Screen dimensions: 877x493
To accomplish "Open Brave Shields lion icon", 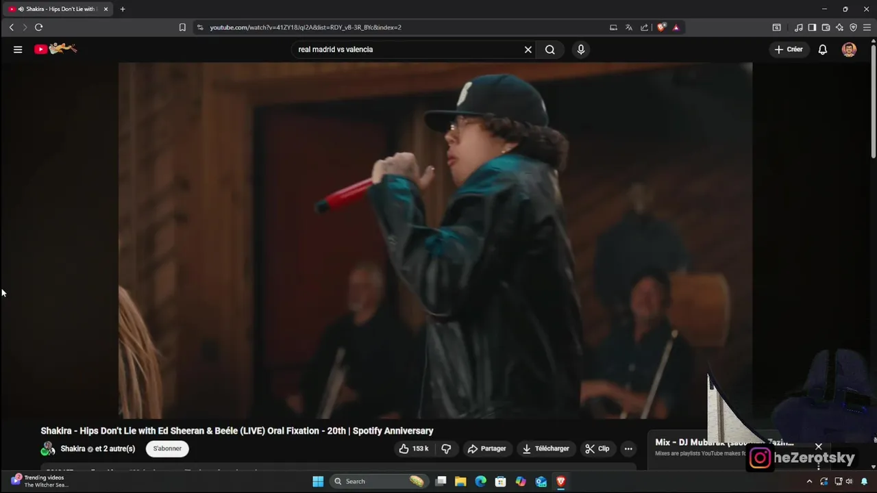I will coord(660,27).
